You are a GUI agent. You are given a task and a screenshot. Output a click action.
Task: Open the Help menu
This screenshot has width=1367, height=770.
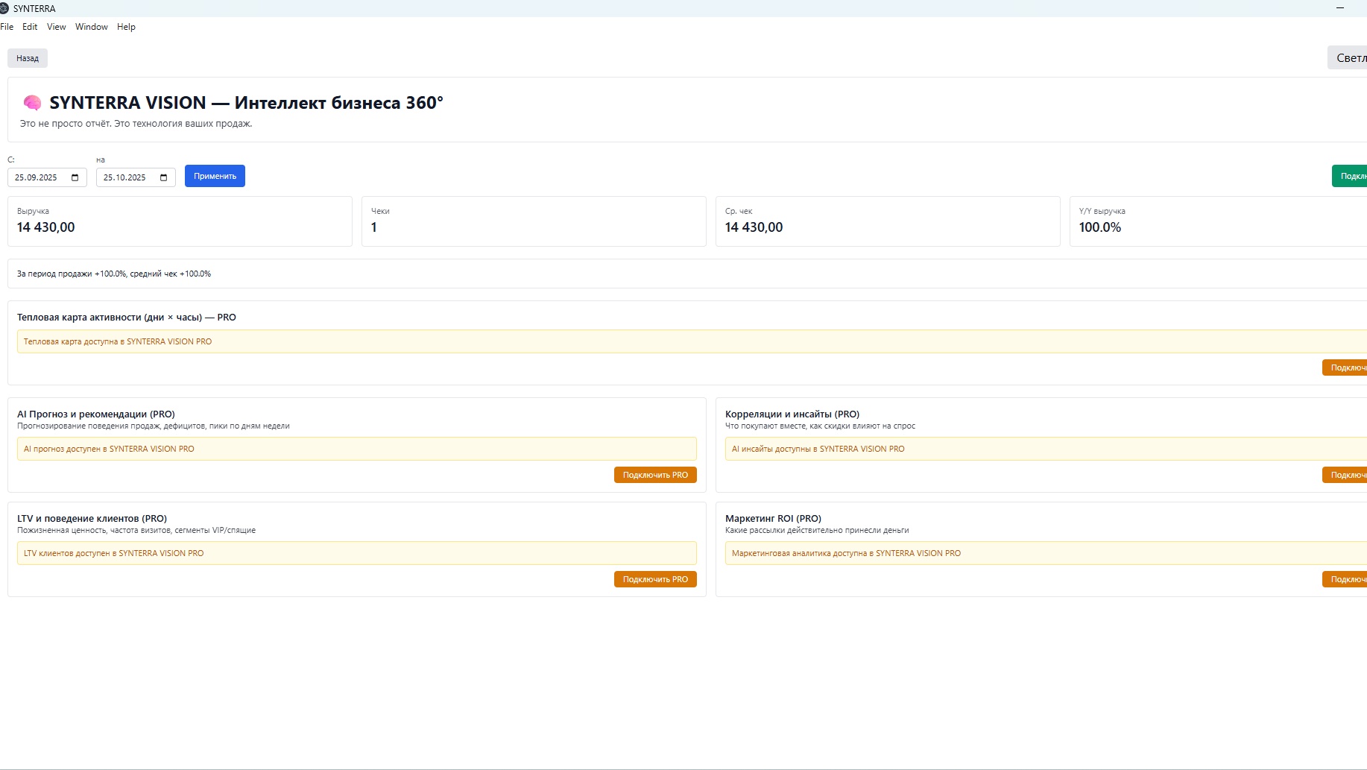[126, 27]
